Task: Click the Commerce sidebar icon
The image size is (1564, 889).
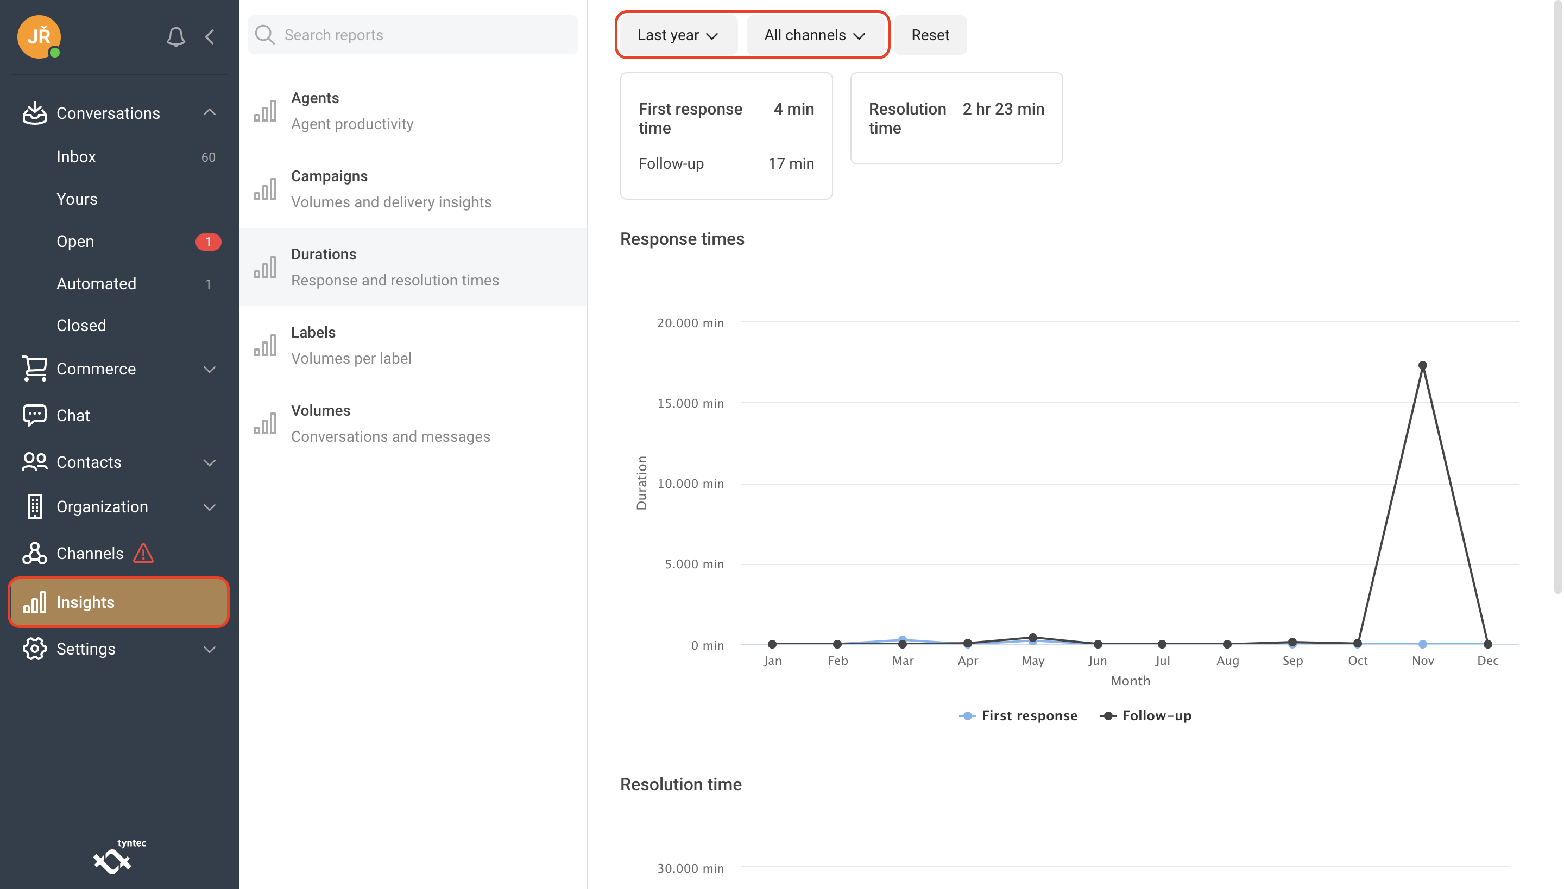Action: click(33, 369)
